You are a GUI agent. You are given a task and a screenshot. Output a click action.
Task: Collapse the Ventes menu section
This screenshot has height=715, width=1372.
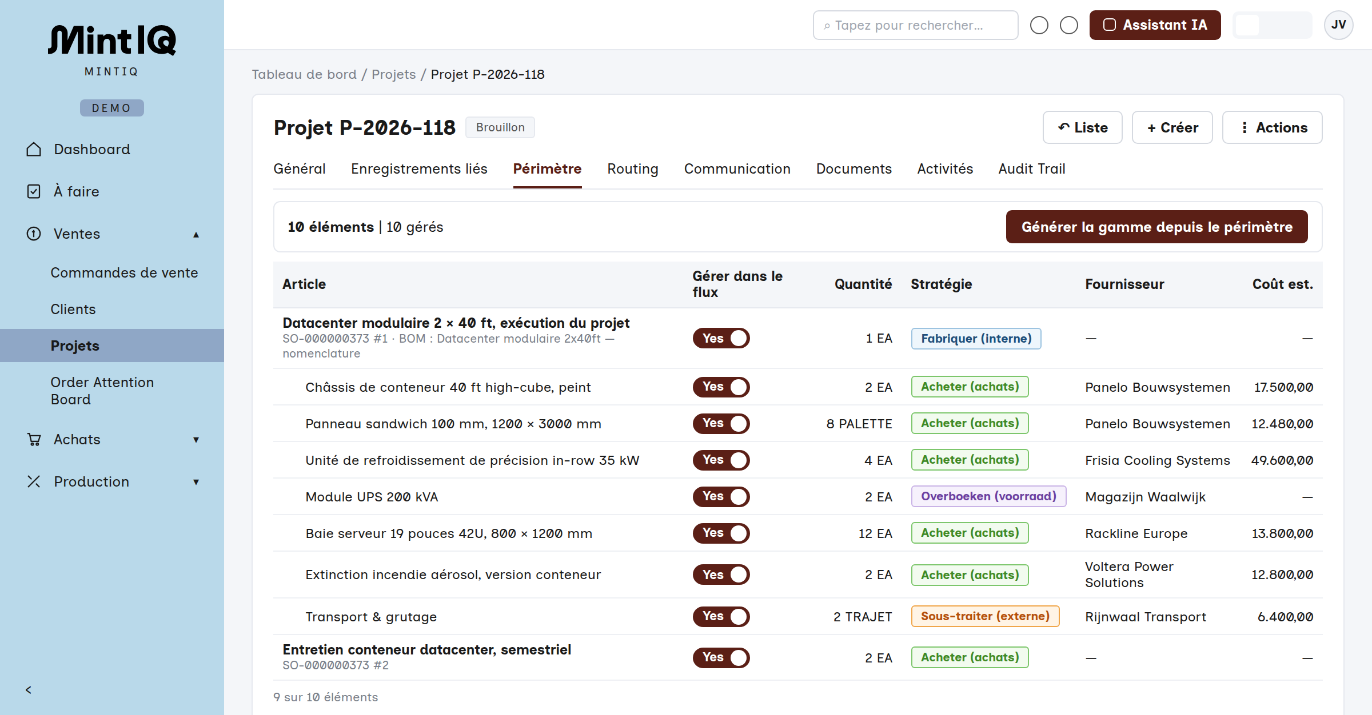coord(196,234)
